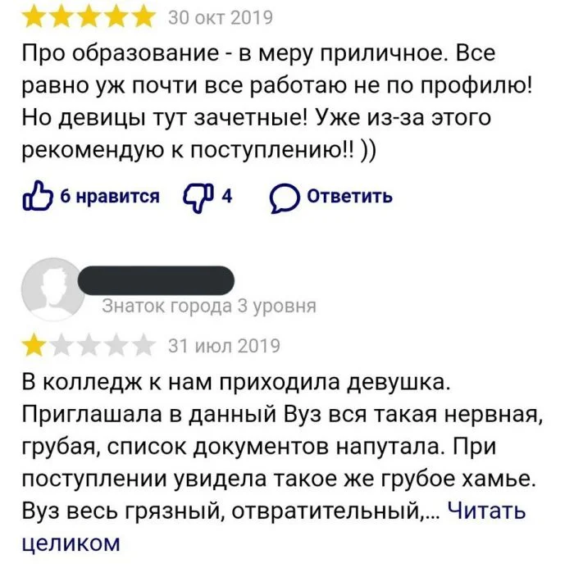Click the speech bubble reply icon
574x568 pixels.
(x=283, y=197)
